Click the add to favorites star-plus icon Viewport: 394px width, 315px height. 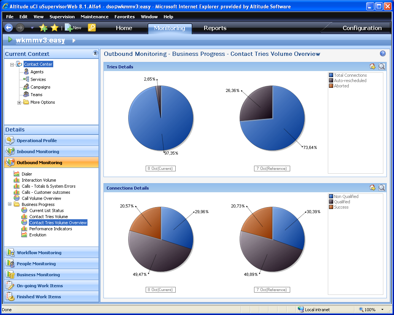coord(43,28)
